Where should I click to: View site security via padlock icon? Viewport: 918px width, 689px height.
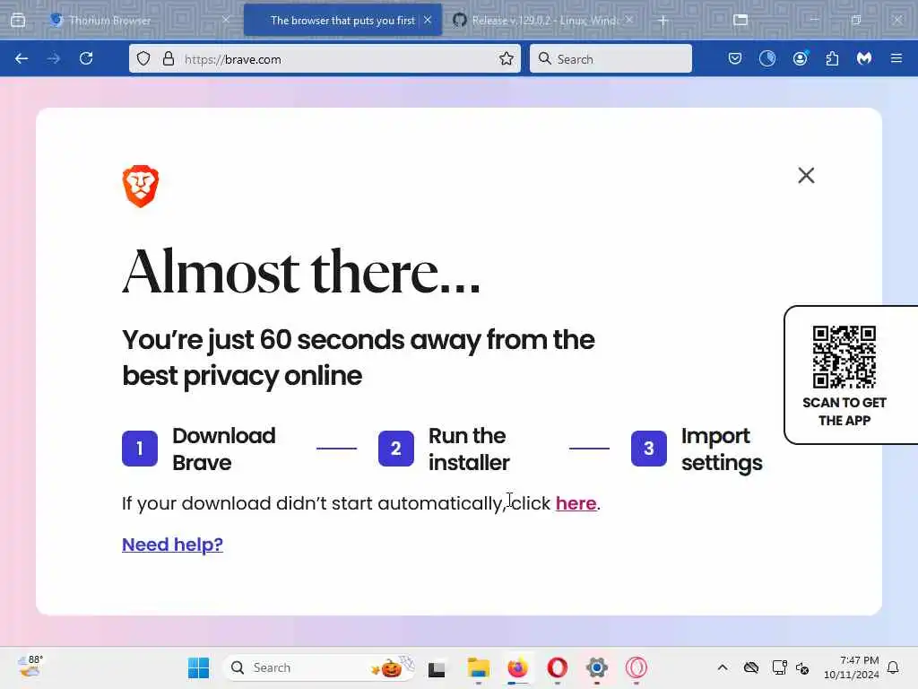[169, 58]
